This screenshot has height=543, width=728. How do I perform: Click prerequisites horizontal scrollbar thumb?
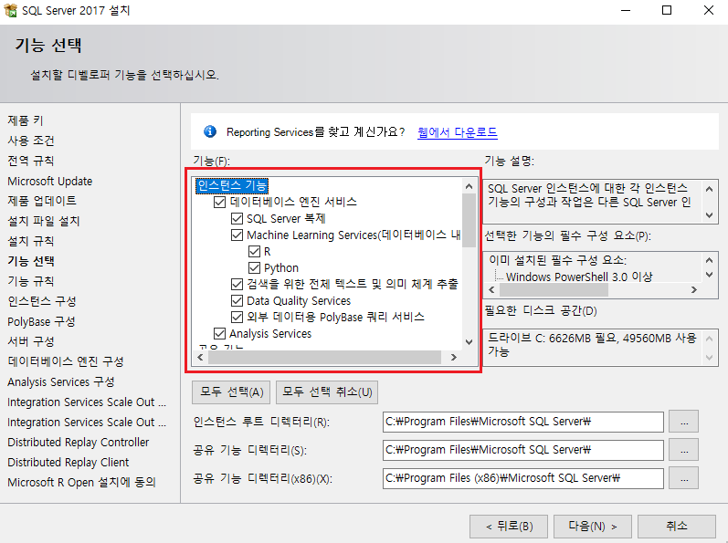click(x=554, y=290)
